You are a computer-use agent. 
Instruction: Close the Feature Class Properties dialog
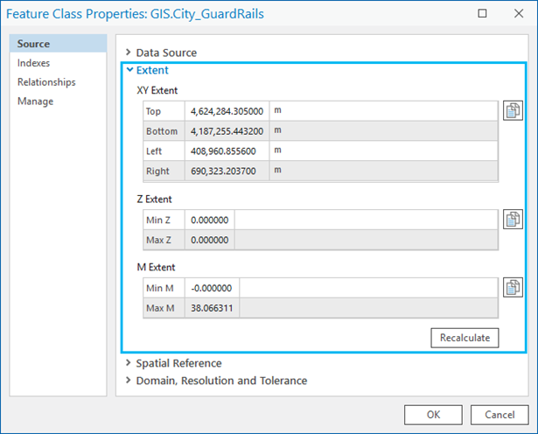[518, 14]
